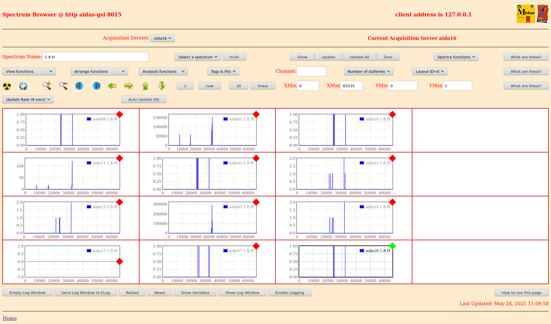Click the Zero button

tap(388, 57)
